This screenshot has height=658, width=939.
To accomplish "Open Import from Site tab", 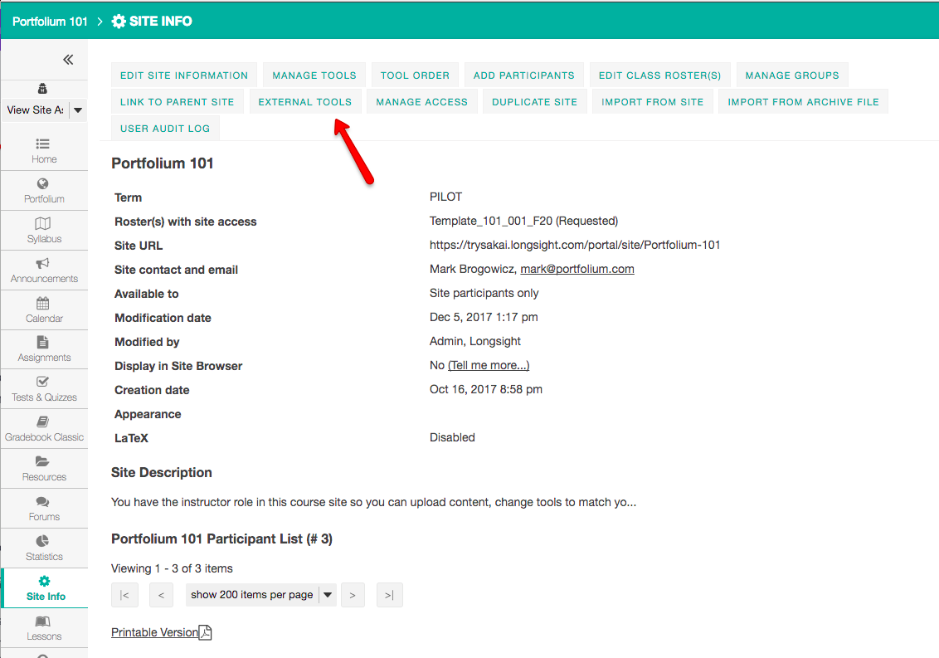I will [653, 102].
